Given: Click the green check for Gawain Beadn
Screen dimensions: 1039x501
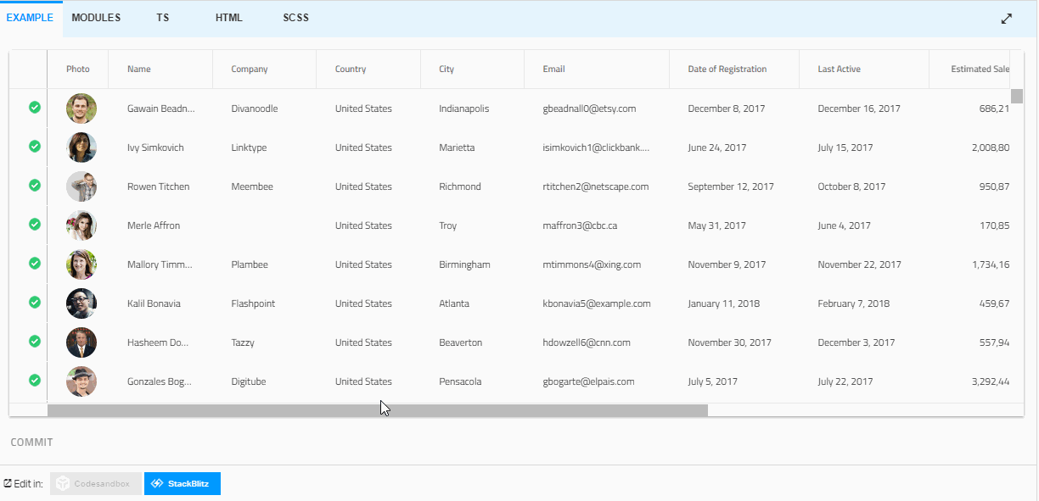Looking at the screenshot, I should tap(34, 108).
